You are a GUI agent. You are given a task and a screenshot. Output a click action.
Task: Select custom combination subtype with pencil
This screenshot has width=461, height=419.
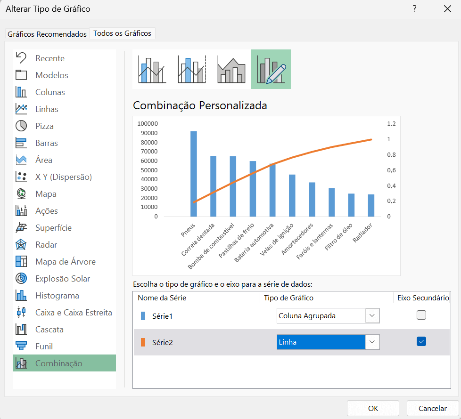point(271,69)
